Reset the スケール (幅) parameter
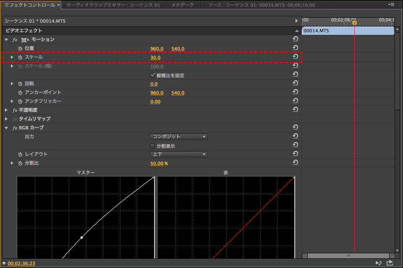 pos(295,66)
